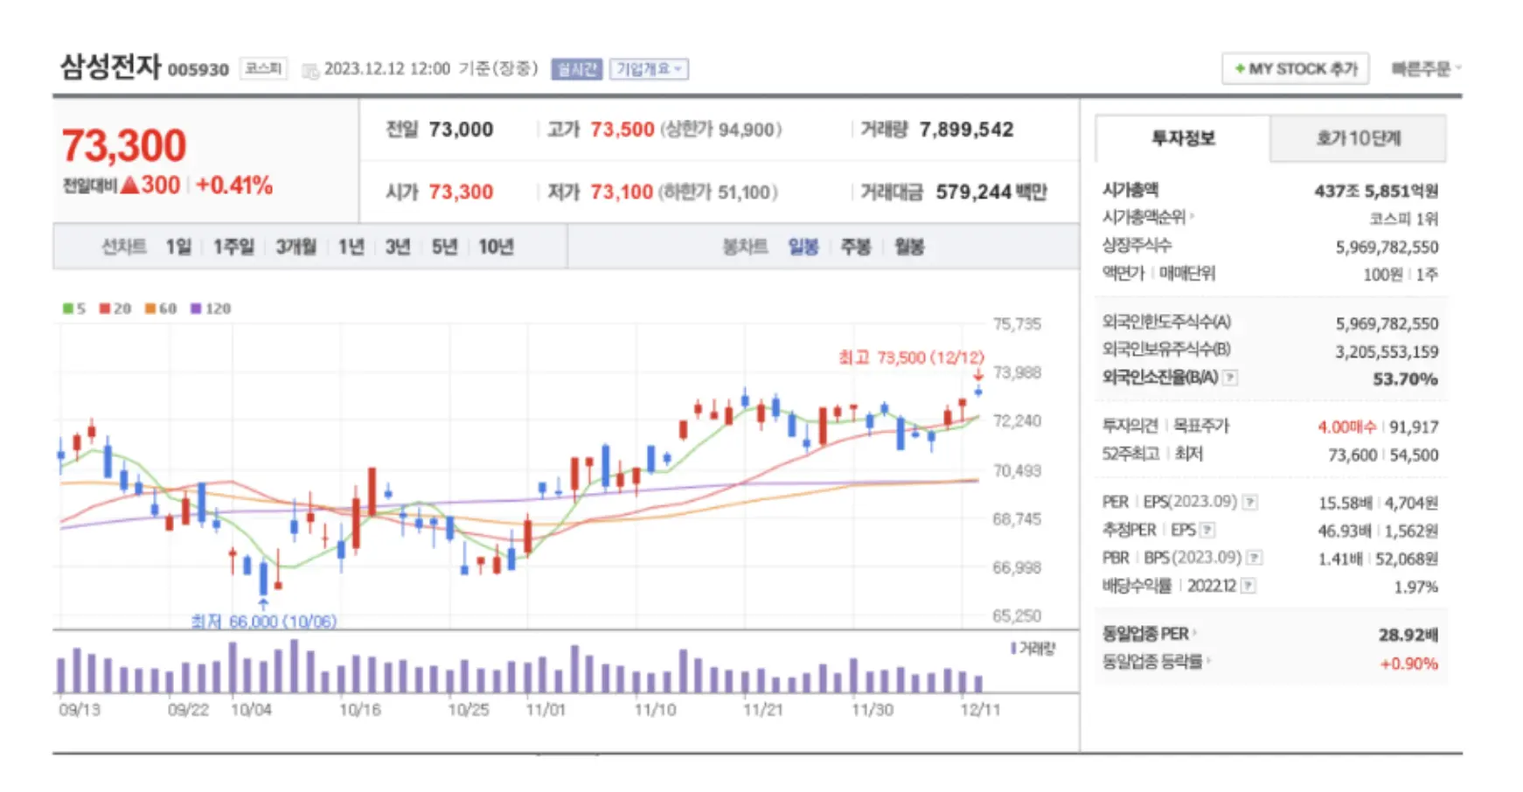This screenshot has height=792, width=1523.
Task: Open the 기업개요 dropdown
Action: [649, 69]
